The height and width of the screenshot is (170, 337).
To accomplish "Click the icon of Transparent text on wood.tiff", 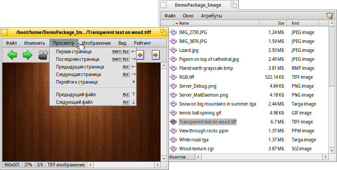I will tap(173, 122).
